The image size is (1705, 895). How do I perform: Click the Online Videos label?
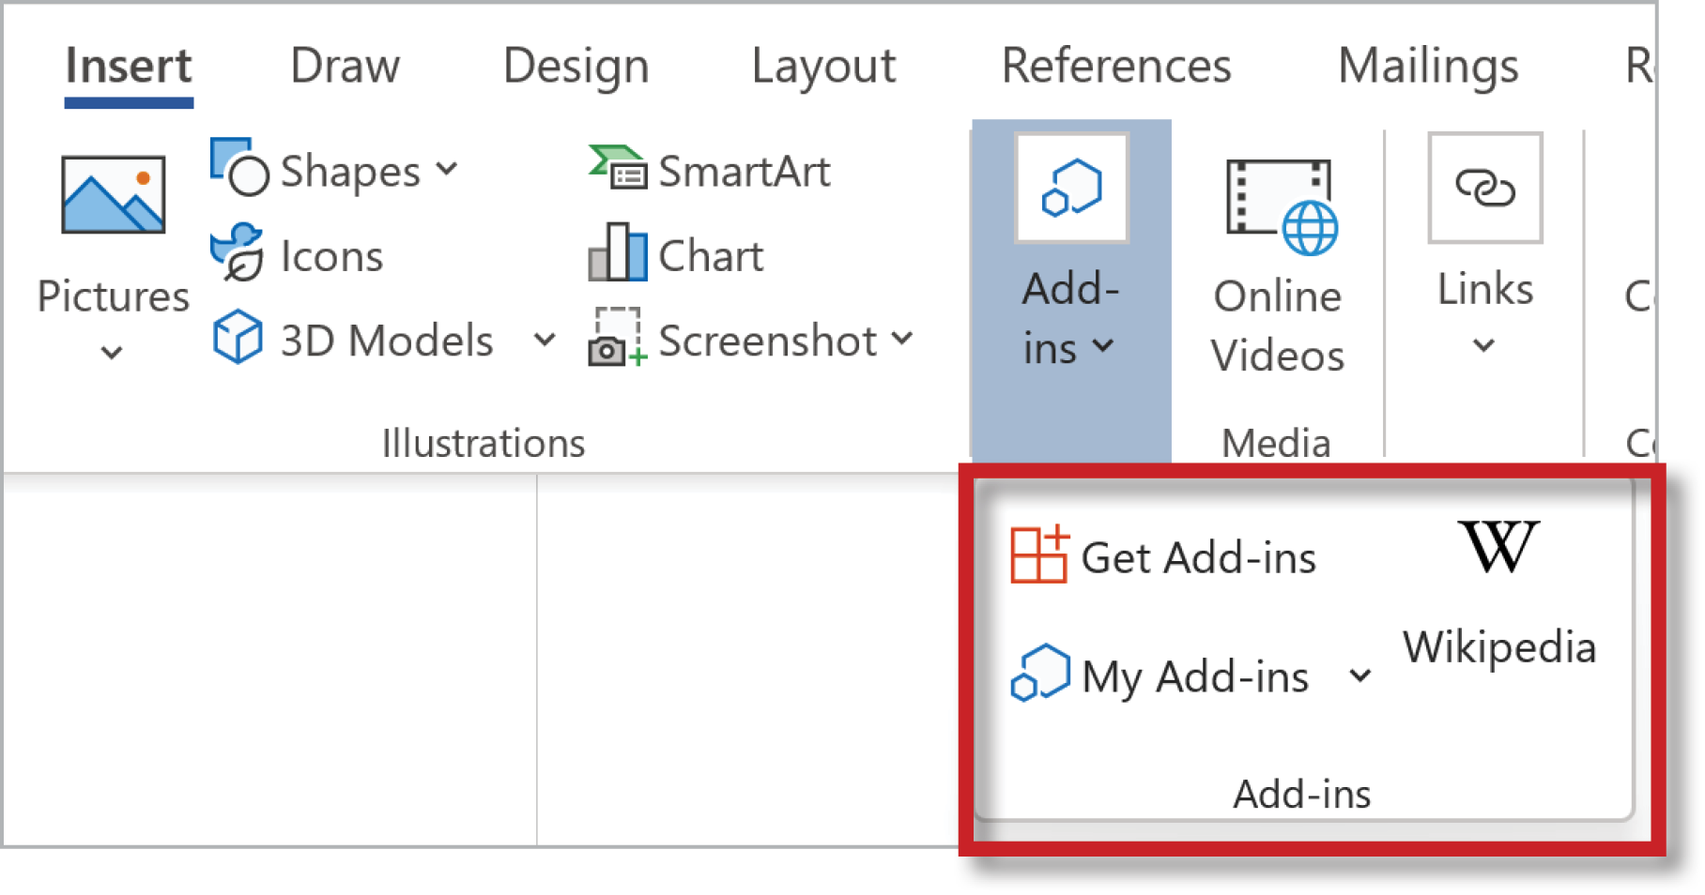(1278, 326)
